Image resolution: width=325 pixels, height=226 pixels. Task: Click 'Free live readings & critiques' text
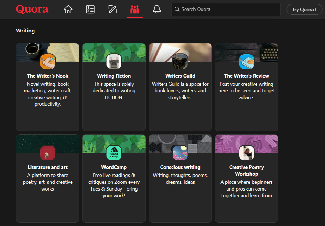coord(114,186)
